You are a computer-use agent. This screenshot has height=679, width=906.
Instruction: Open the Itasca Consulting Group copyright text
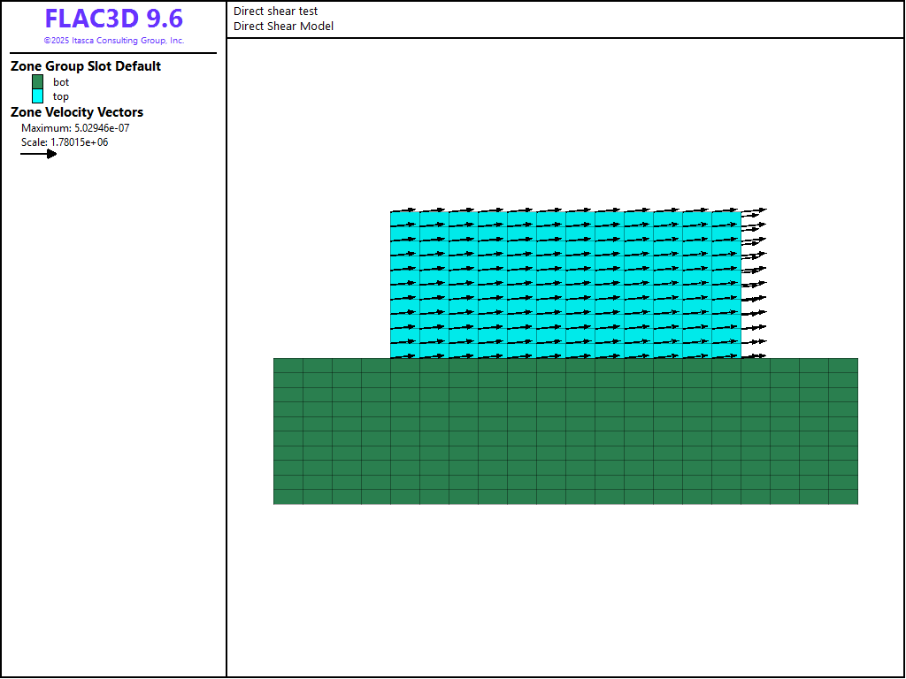pyautogui.click(x=113, y=41)
